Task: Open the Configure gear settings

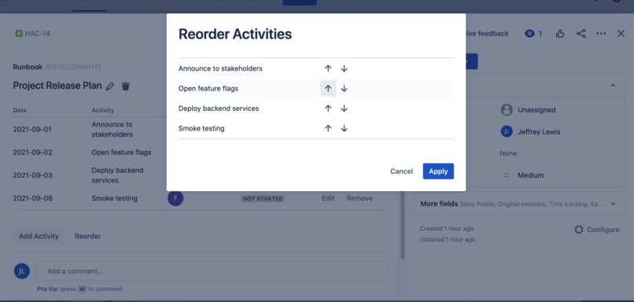Action: (x=597, y=230)
